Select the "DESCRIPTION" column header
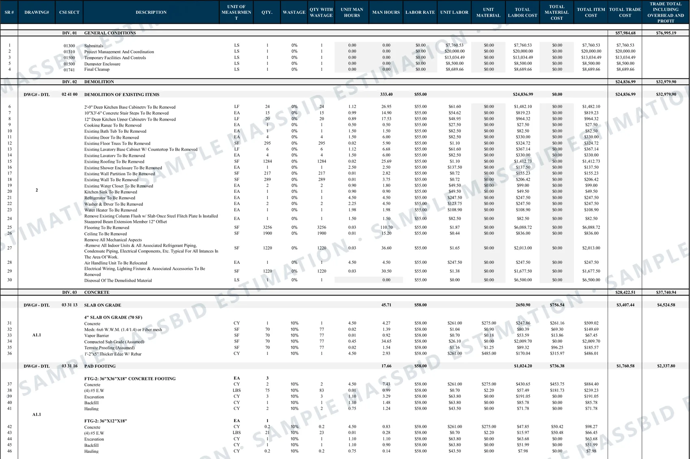The width and height of the screenshot is (690, 459). pos(151,13)
